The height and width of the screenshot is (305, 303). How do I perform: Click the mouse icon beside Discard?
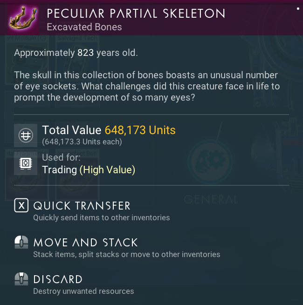(x=21, y=279)
